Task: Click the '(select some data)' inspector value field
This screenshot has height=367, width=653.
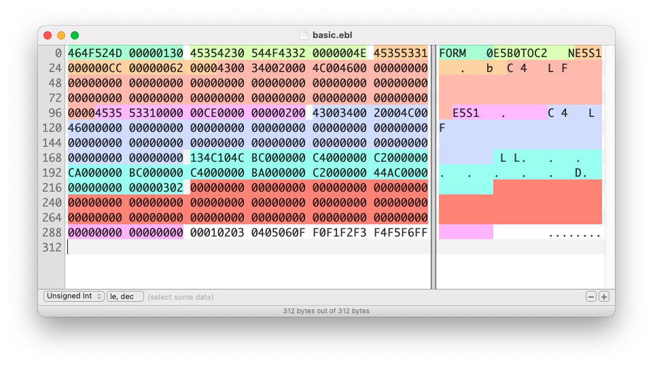Action: coord(180,297)
